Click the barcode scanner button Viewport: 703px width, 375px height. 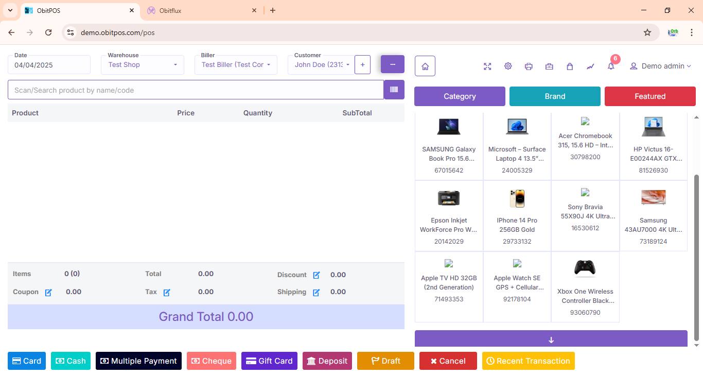pyautogui.click(x=394, y=90)
